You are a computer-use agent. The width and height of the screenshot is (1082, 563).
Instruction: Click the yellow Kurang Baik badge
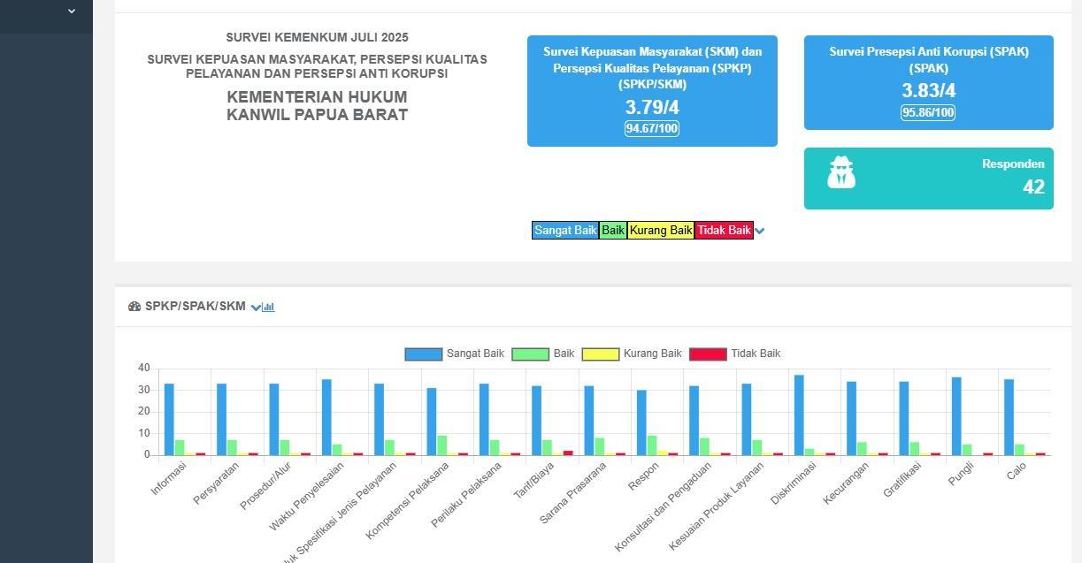coord(661,230)
